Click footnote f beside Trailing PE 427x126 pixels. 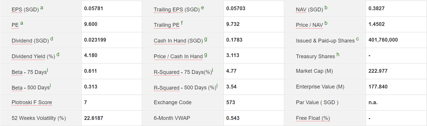click(x=182, y=23)
